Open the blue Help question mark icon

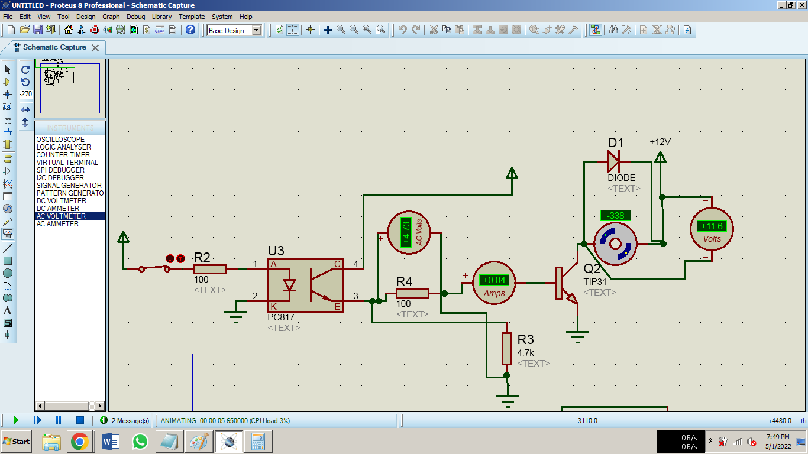[190, 30]
